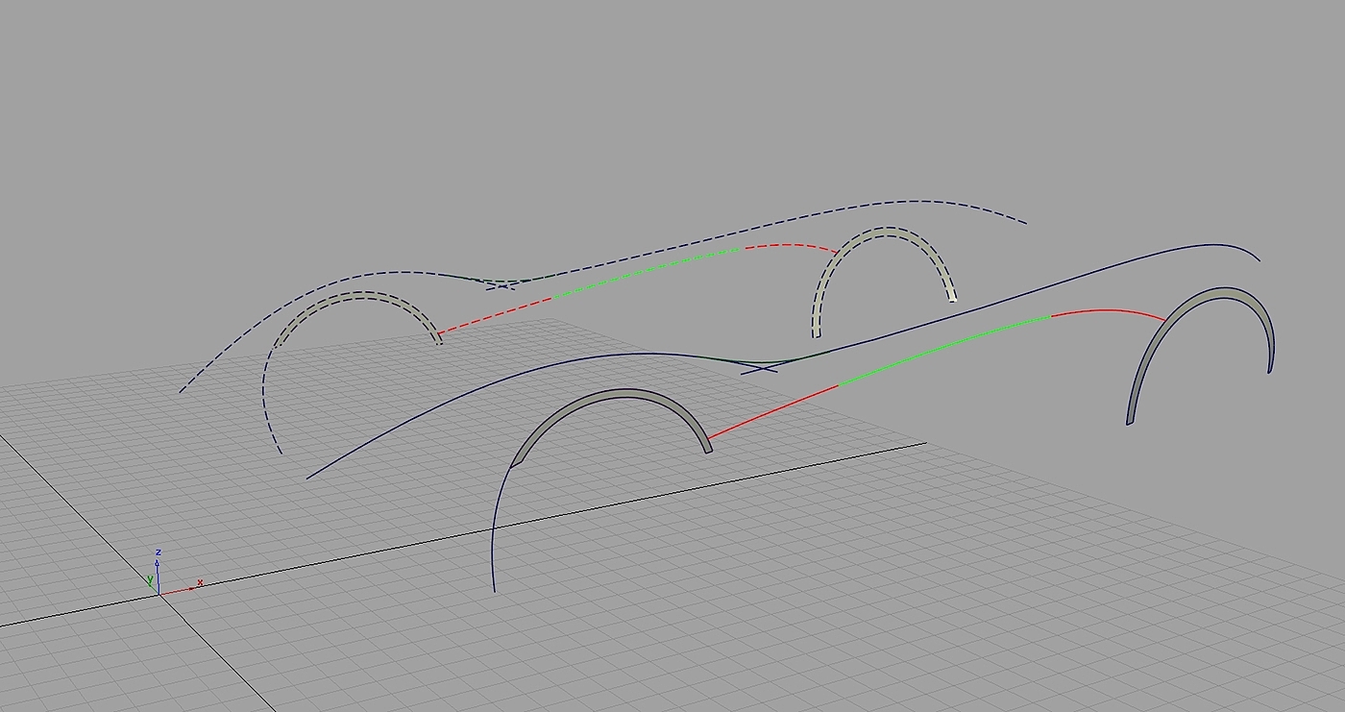Pick the solid front wheel arch surface
The image size is (1345, 712).
click(615, 396)
